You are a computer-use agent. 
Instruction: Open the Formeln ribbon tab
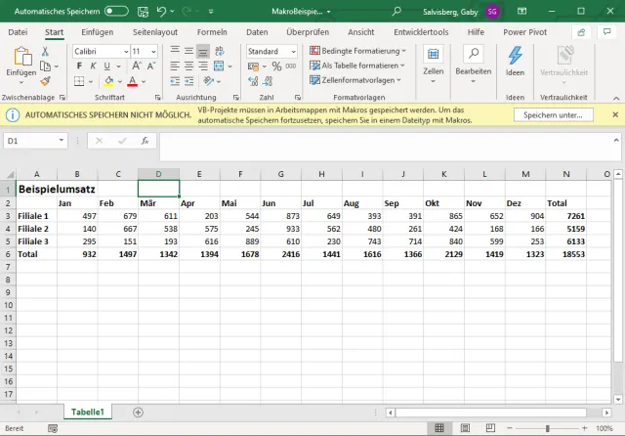[x=212, y=31]
